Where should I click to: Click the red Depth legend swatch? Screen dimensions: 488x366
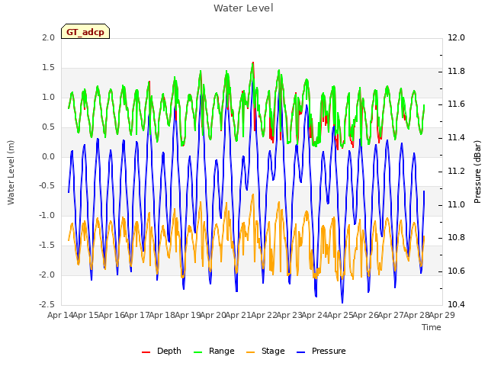(x=146, y=352)
